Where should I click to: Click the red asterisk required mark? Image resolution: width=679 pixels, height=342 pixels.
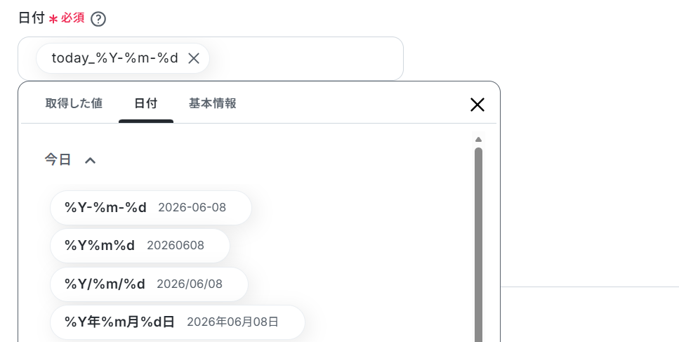[53, 20]
